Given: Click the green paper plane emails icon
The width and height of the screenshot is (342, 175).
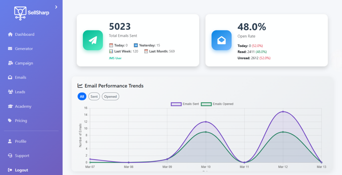Looking at the screenshot, I should click(93, 40).
